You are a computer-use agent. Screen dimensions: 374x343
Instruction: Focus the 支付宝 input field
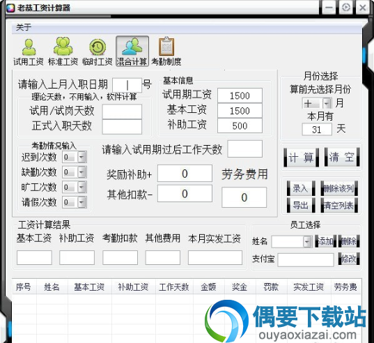[x=306, y=260]
